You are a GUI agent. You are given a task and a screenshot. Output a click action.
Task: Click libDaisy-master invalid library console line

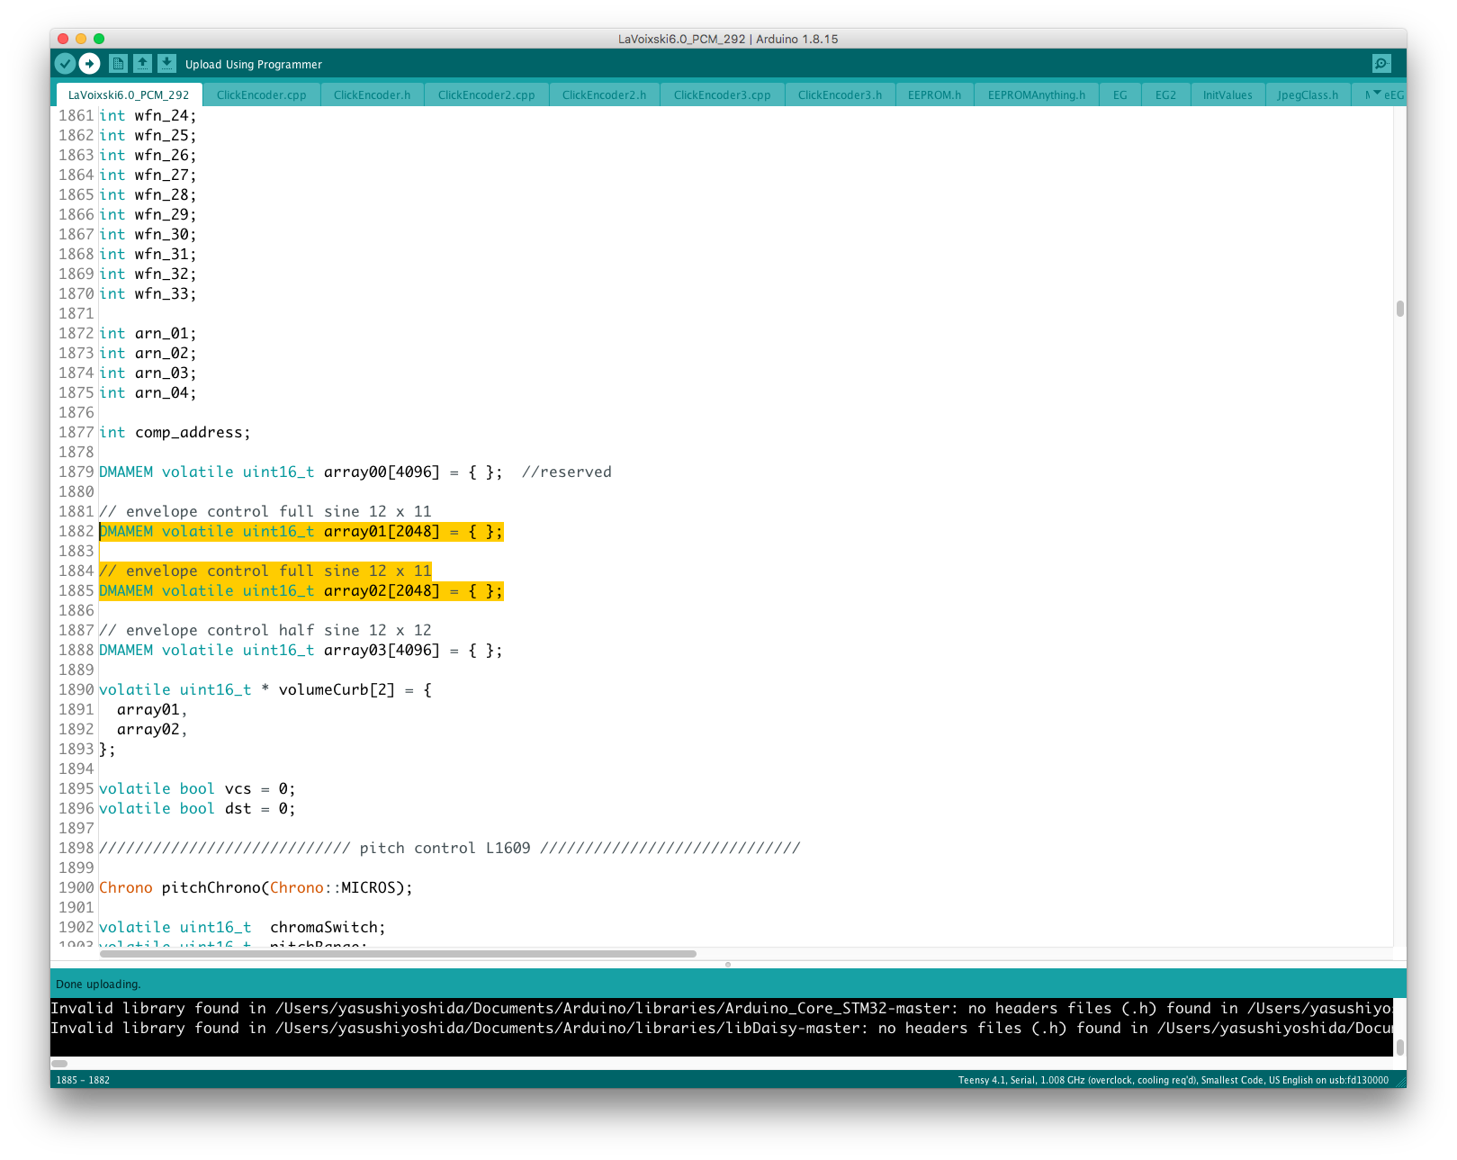pyautogui.click(x=721, y=1029)
